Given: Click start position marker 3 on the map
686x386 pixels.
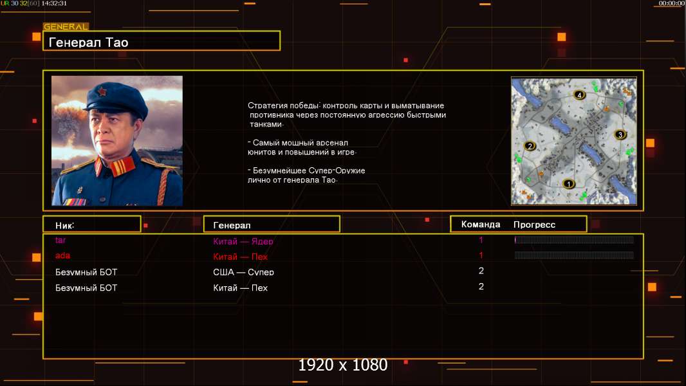Looking at the screenshot, I should 620,134.
